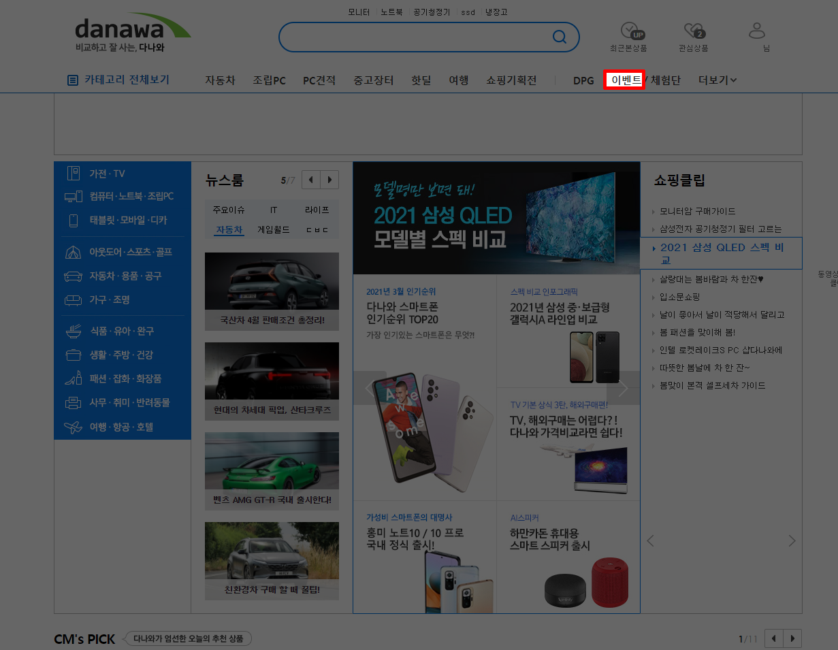The image size is (838, 650).
Task: Open 입소문쇼핑 clip link
Action: coord(679,297)
